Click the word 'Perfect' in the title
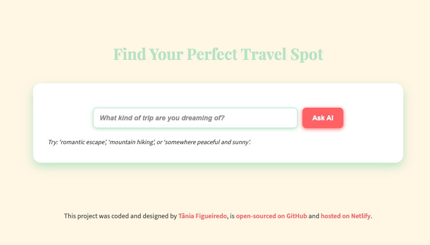The height and width of the screenshot is (245, 430). pyautogui.click(x=212, y=54)
